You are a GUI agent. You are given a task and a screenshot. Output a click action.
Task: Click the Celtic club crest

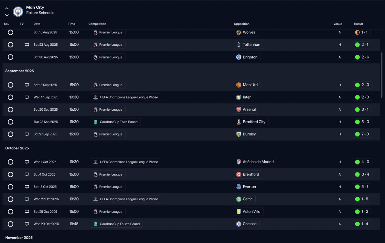tap(239, 199)
